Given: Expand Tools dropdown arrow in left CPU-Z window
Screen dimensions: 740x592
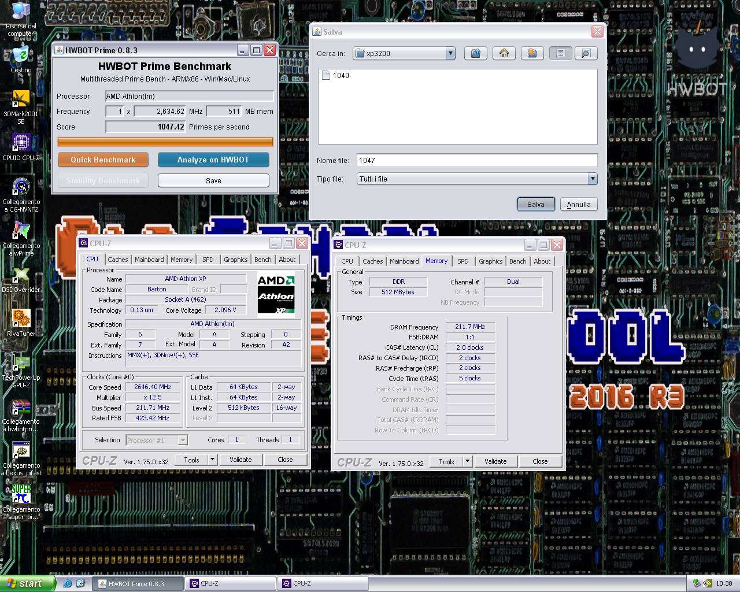Looking at the screenshot, I should click(x=212, y=460).
